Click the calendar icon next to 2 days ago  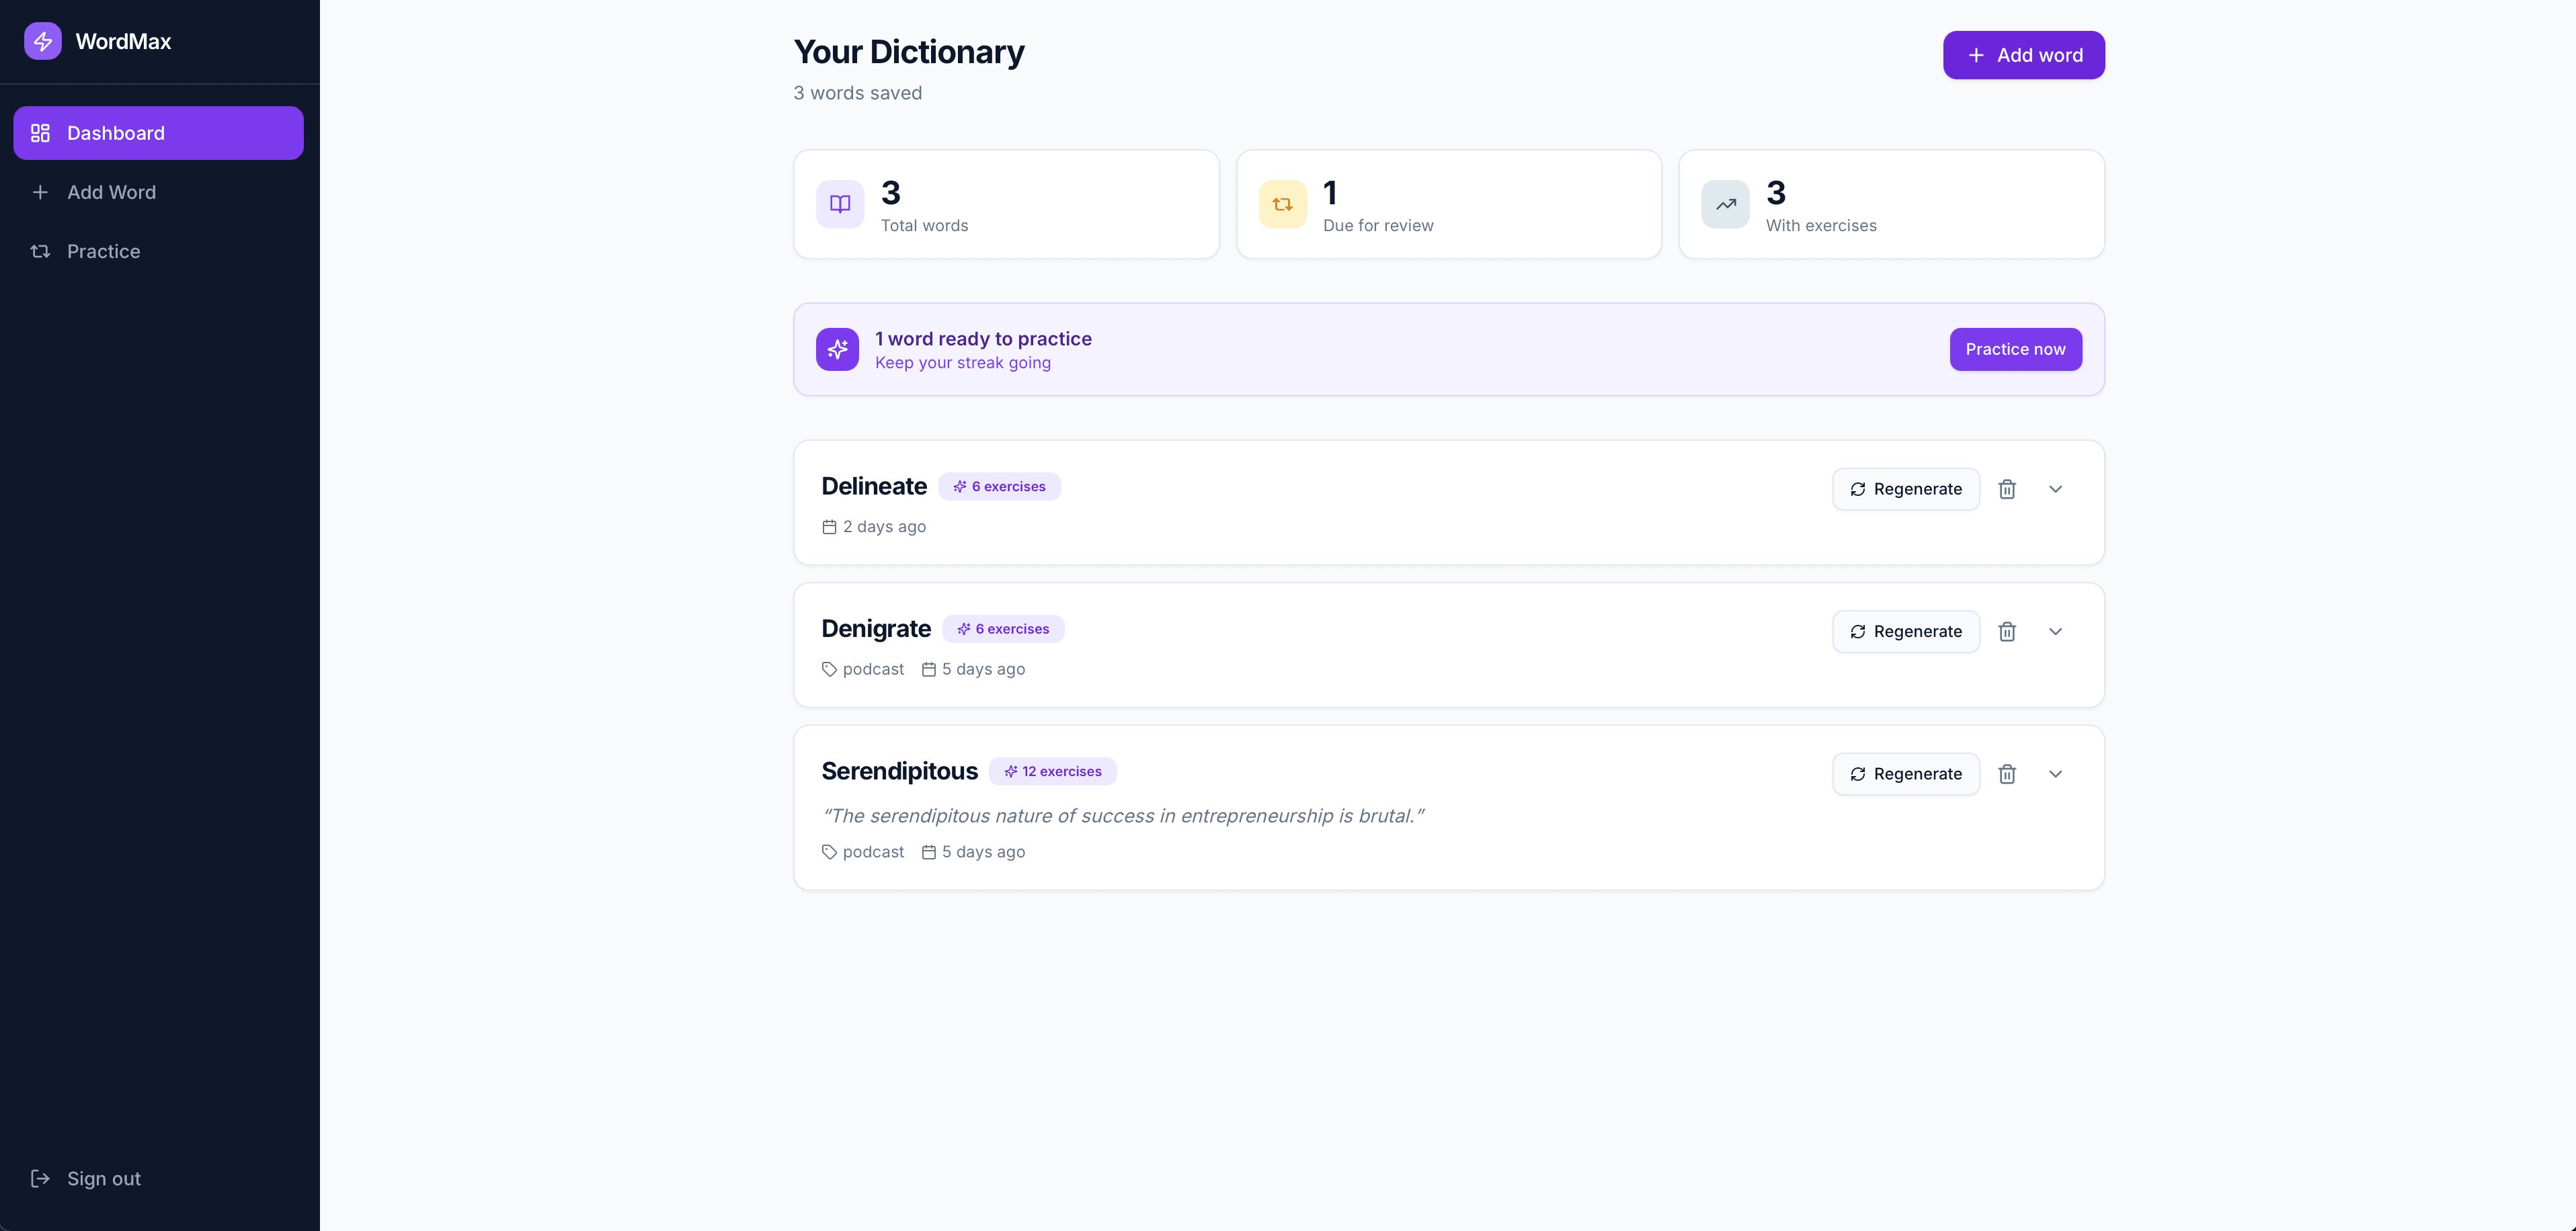(x=829, y=527)
